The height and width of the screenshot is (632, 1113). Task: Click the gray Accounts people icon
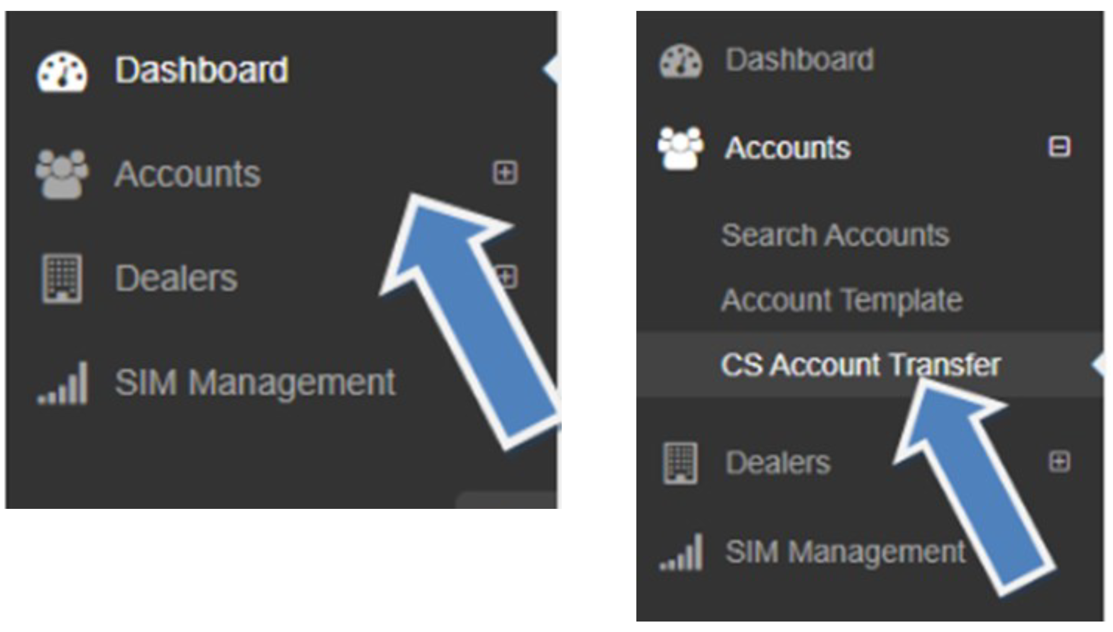point(62,174)
